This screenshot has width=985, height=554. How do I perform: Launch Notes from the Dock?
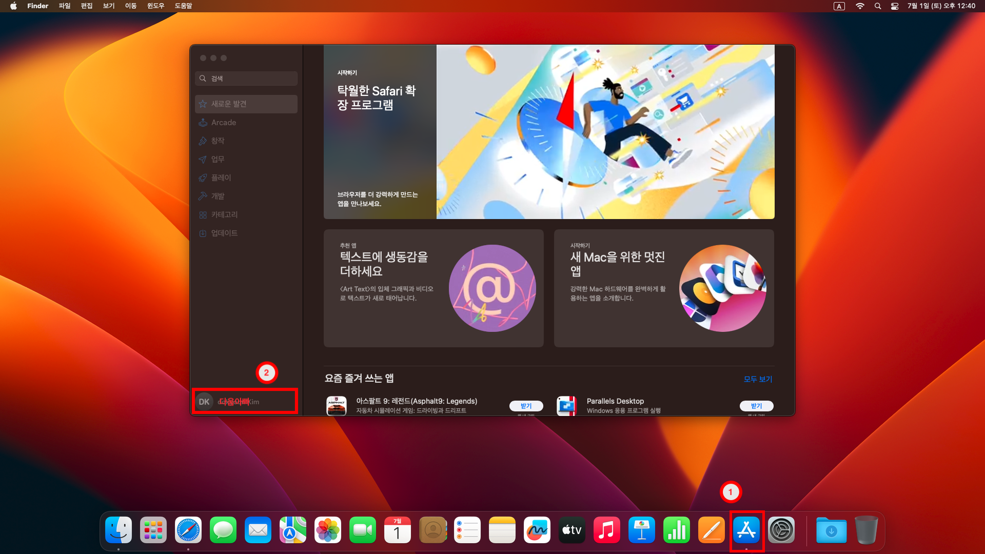pos(502,530)
